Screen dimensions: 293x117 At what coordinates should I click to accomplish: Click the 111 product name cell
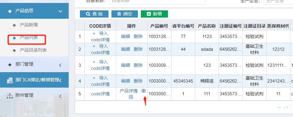click(207, 94)
